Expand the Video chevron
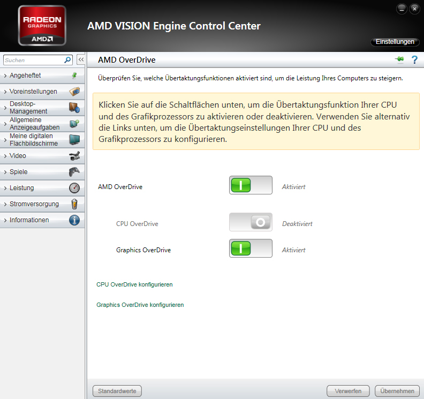 tap(5, 156)
